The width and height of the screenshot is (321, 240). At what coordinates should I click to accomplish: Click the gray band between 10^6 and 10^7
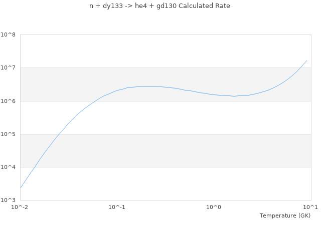point(166,75)
